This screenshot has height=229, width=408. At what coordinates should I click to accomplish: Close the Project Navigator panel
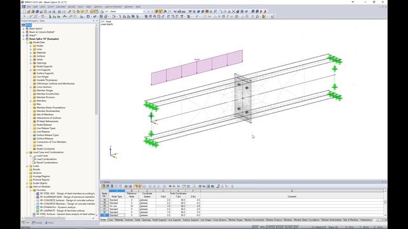(x=97, y=21)
